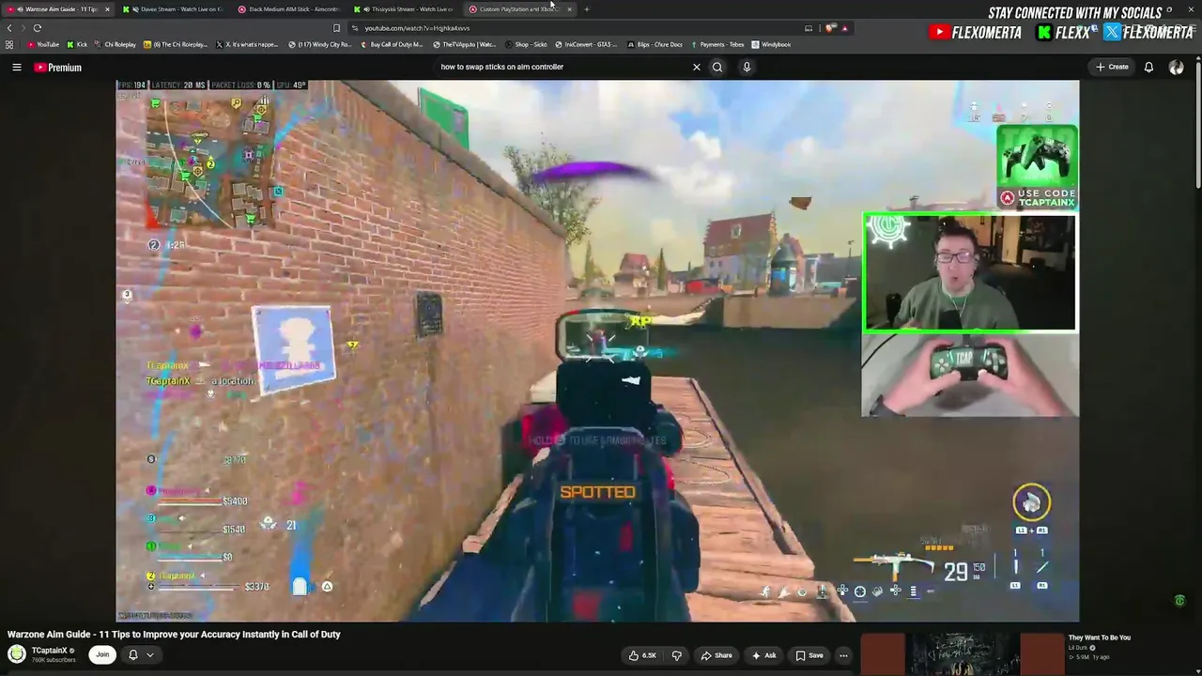The image size is (1202, 676).
Task: Reload the current page
Action: click(38, 28)
